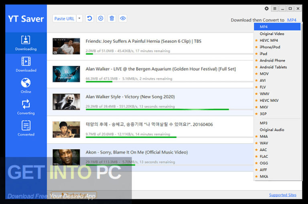Choose WAV audio format
This screenshot has width=308, height=204.
pyautogui.click(x=277, y=143)
